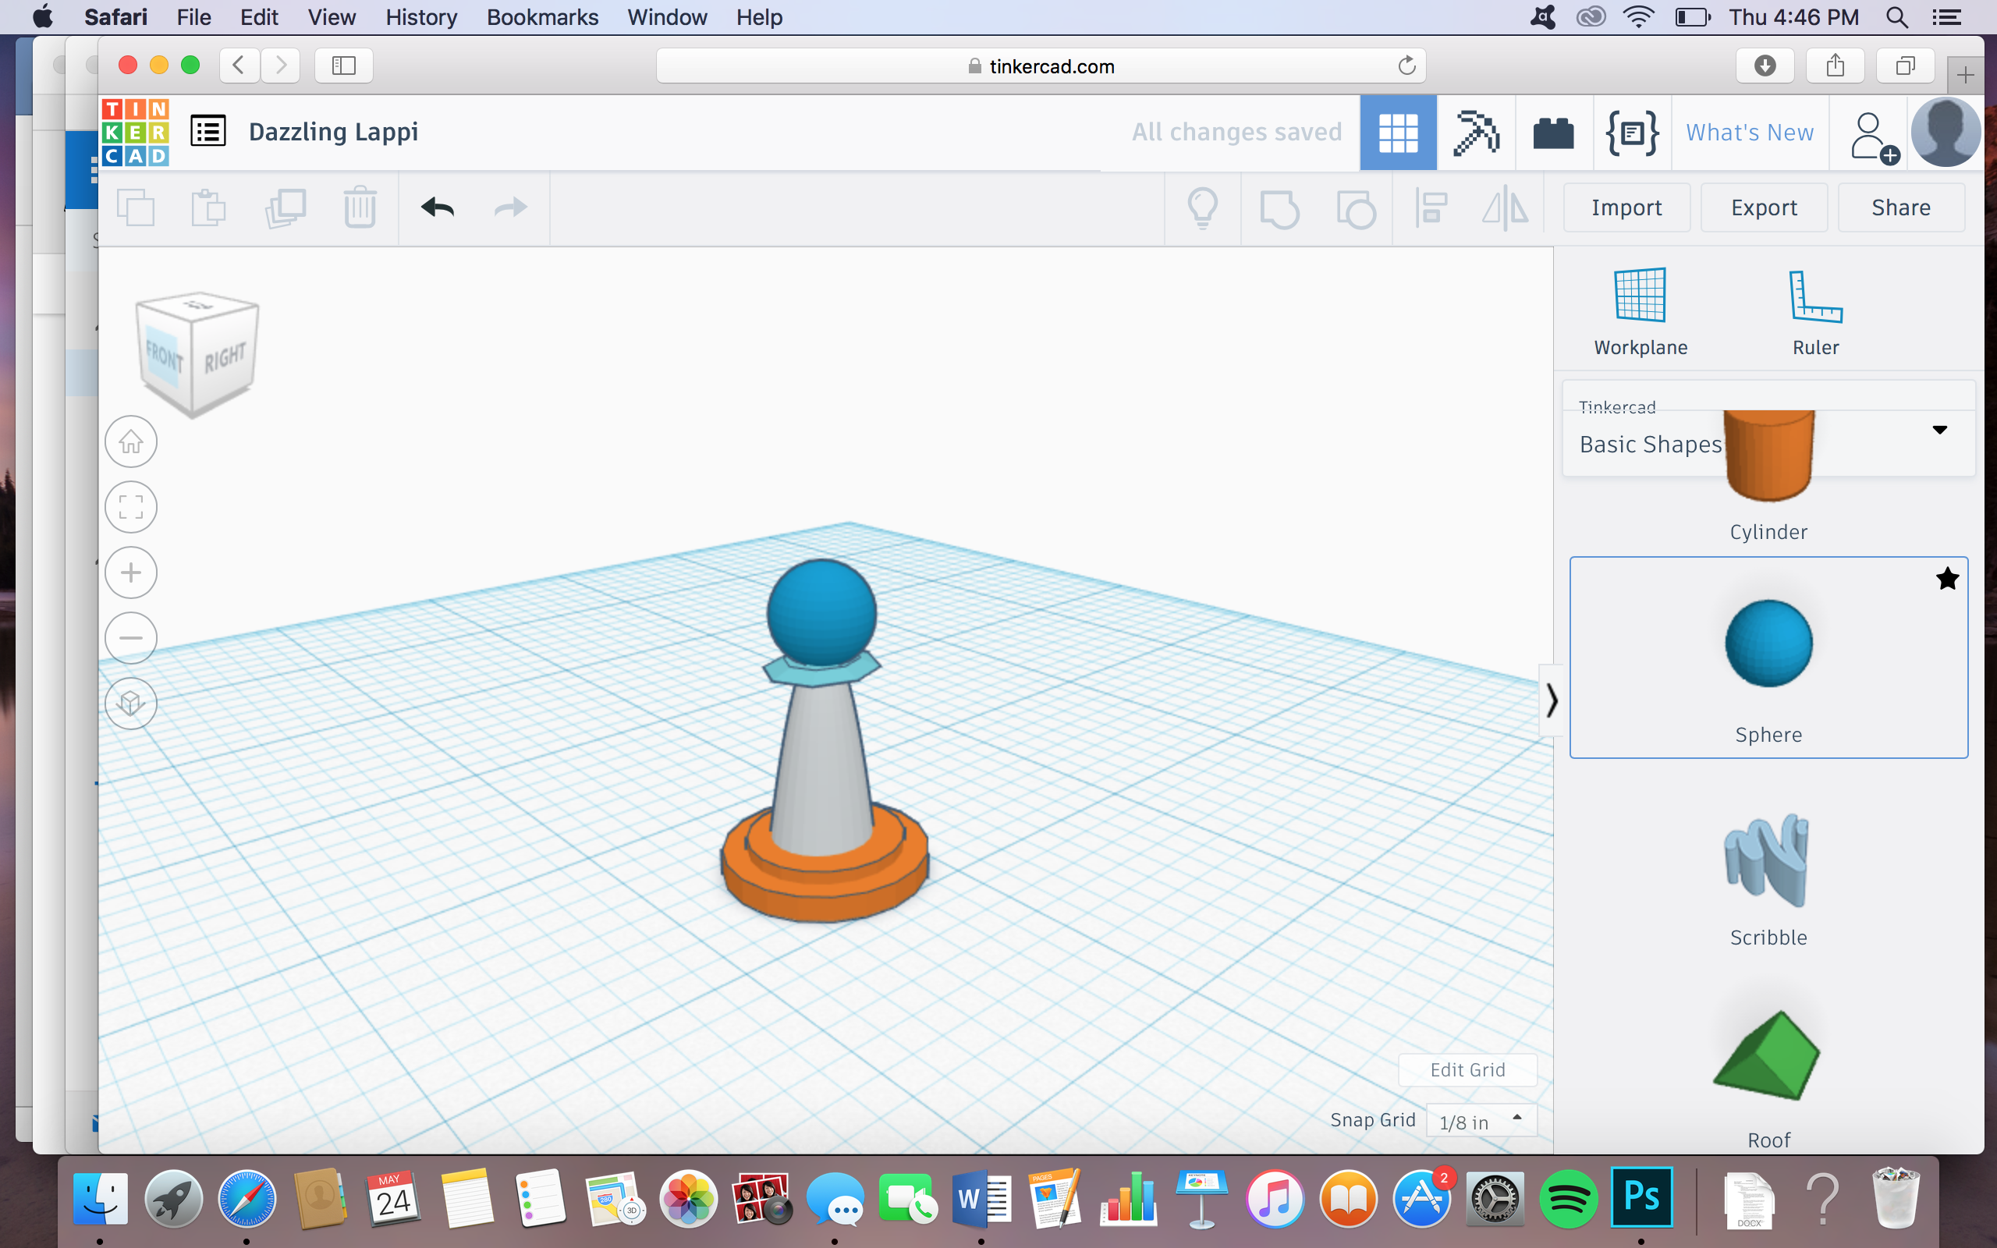This screenshot has height=1248, width=1997.
Task: Go back in Safari
Action: (239, 66)
